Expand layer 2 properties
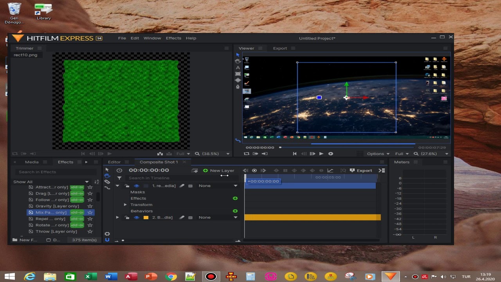The height and width of the screenshot is (282, 501). tap(117, 217)
